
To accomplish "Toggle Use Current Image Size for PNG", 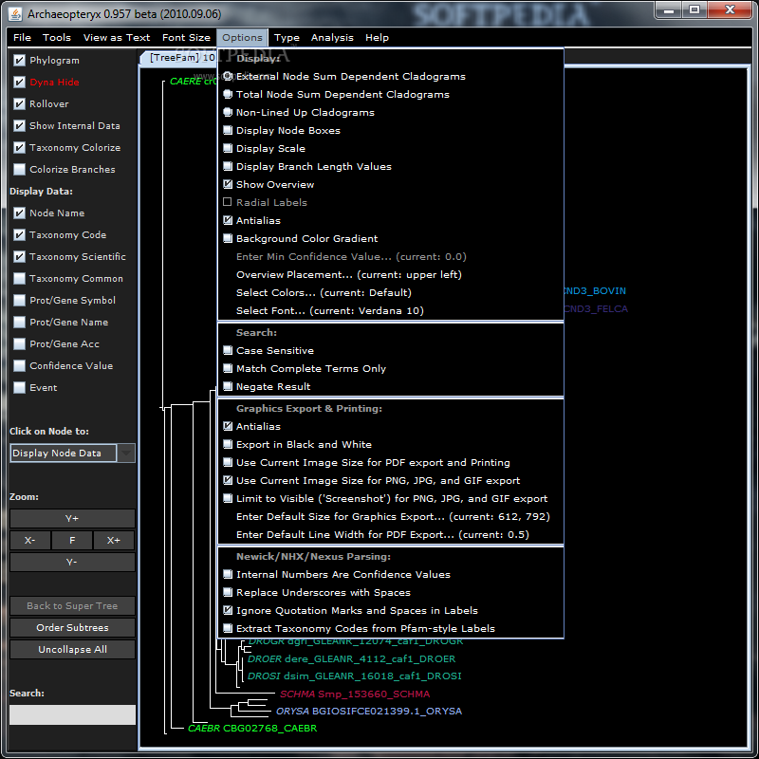I will [391, 480].
